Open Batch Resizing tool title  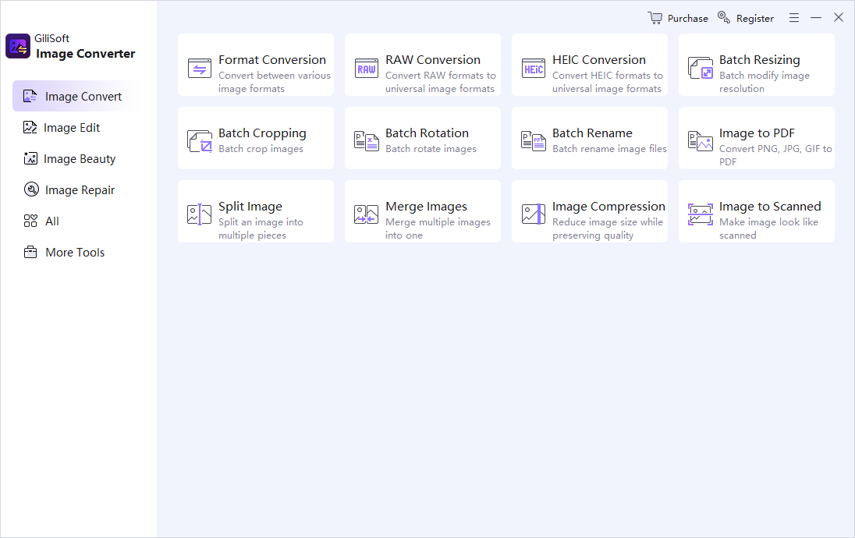760,60
